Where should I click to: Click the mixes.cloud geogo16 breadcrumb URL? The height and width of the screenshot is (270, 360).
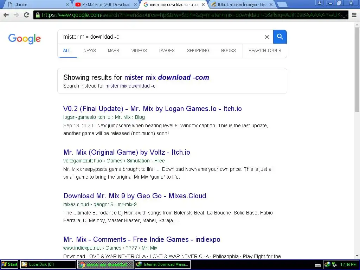pos(100,204)
